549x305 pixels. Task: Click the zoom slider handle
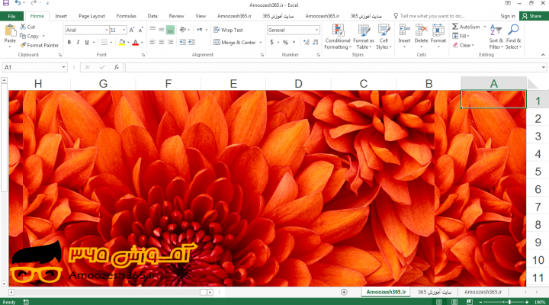509,302
